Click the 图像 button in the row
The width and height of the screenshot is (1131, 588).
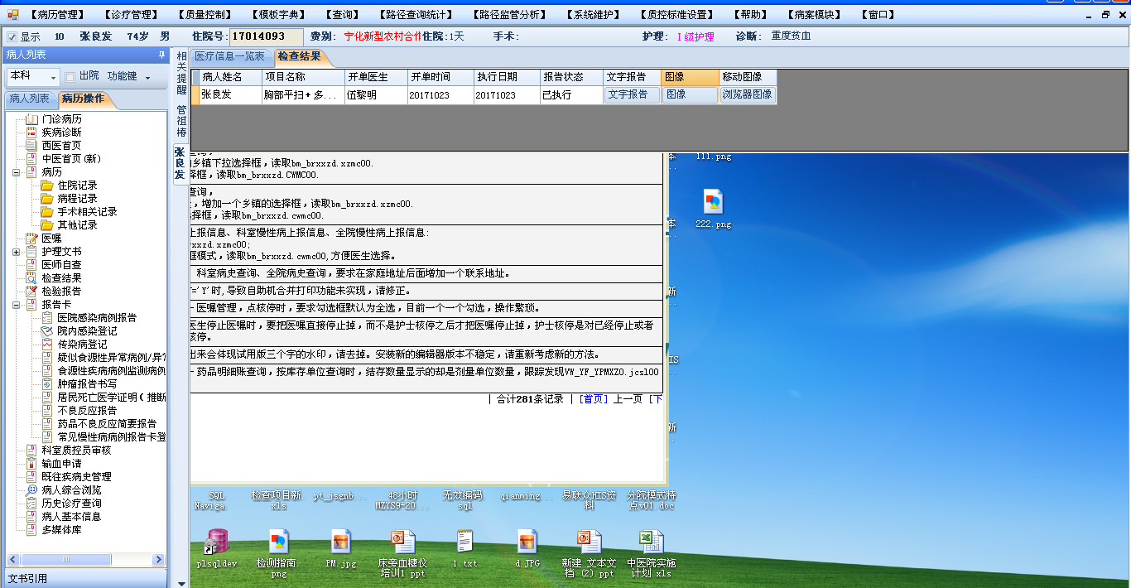(690, 94)
